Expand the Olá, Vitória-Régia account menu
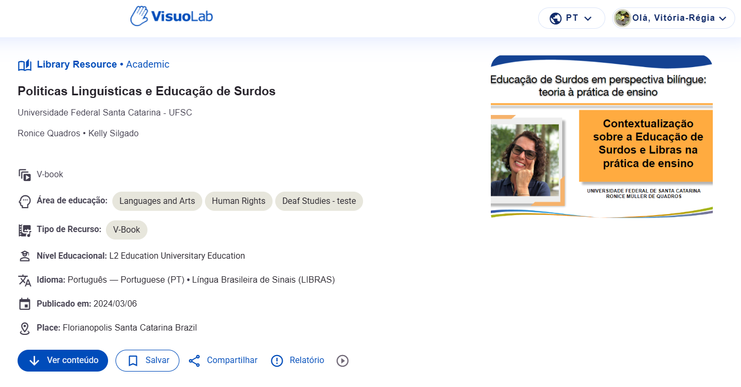741x387 pixels. [673, 18]
